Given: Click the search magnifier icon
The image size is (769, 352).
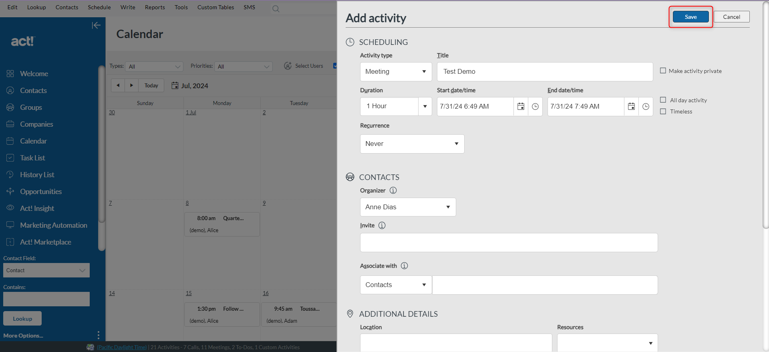Looking at the screenshot, I should [276, 9].
